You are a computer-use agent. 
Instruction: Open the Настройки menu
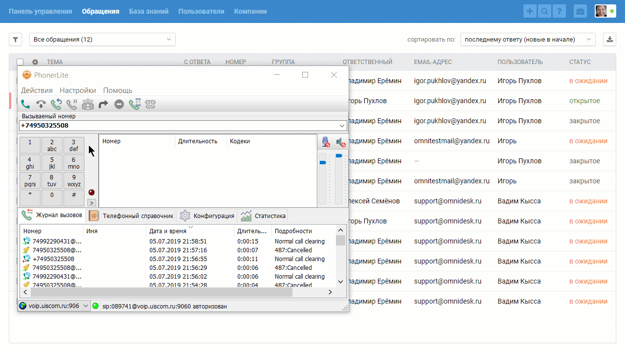pos(78,90)
